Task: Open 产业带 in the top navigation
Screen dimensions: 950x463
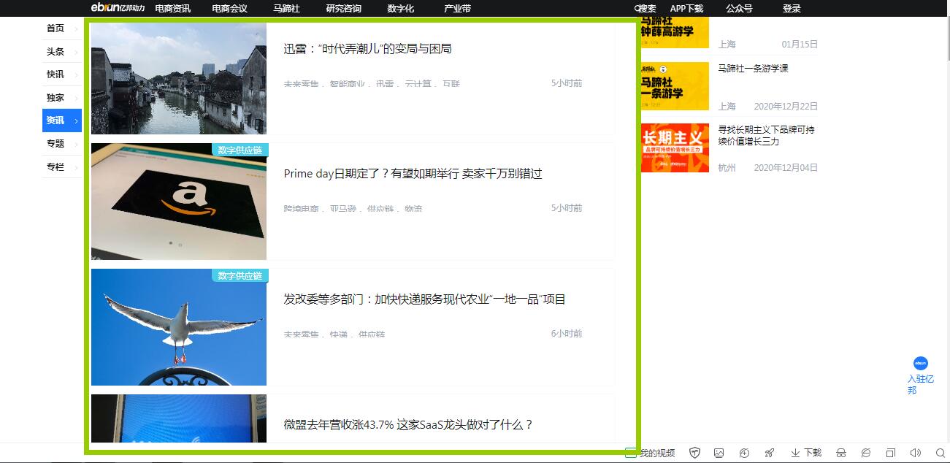Action: (457, 9)
